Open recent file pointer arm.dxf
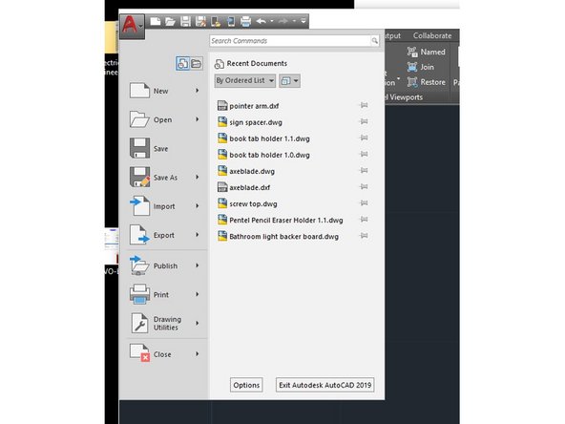The height and width of the screenshot is (424, 565). coord(249,106)
